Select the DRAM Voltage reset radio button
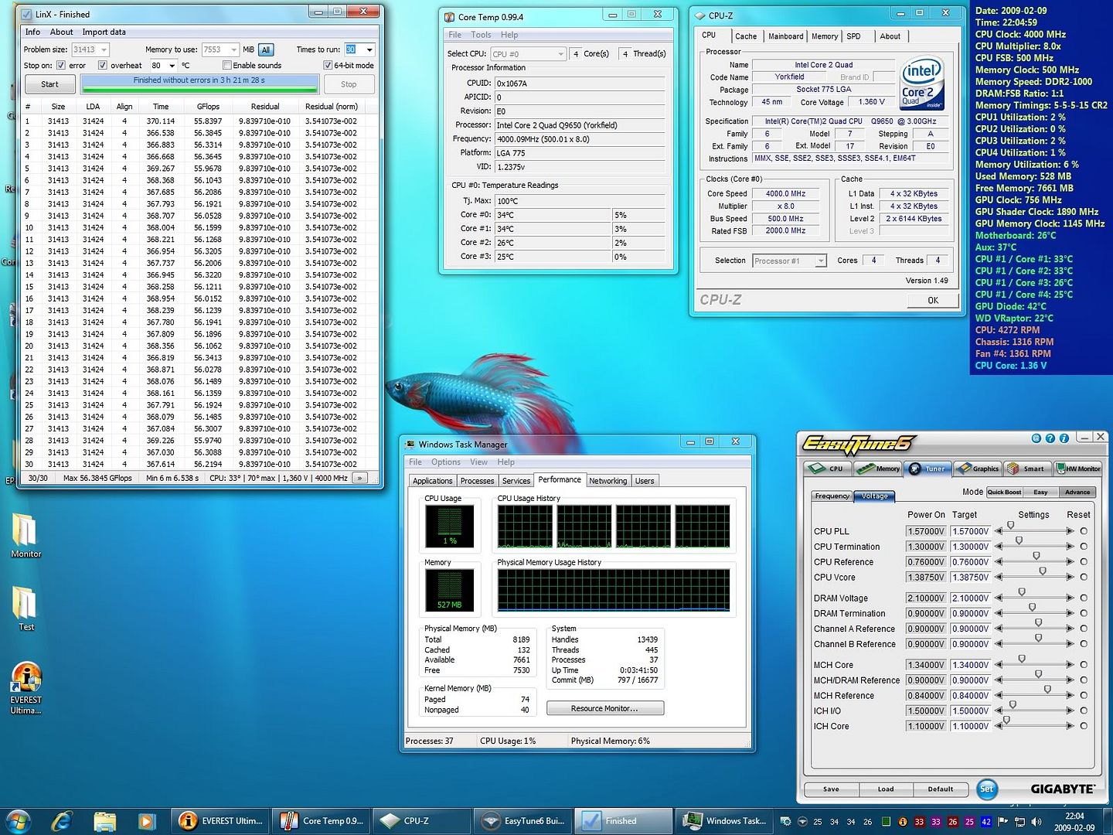 point(1084,598)
